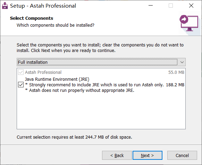Image resolution: width=202 pixels, height=165 pixels.
Task: Click the Select Components heading
Action: pos(32,18)
